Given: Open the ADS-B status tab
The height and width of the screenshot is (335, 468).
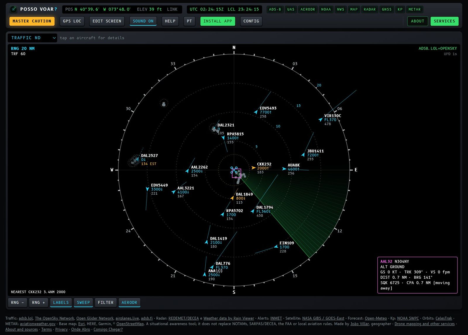Looking at the screenshot, I should tap(275, 9).
